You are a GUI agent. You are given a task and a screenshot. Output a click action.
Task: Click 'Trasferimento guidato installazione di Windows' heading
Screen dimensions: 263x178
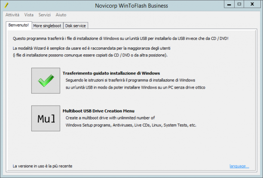pos(111,73)
